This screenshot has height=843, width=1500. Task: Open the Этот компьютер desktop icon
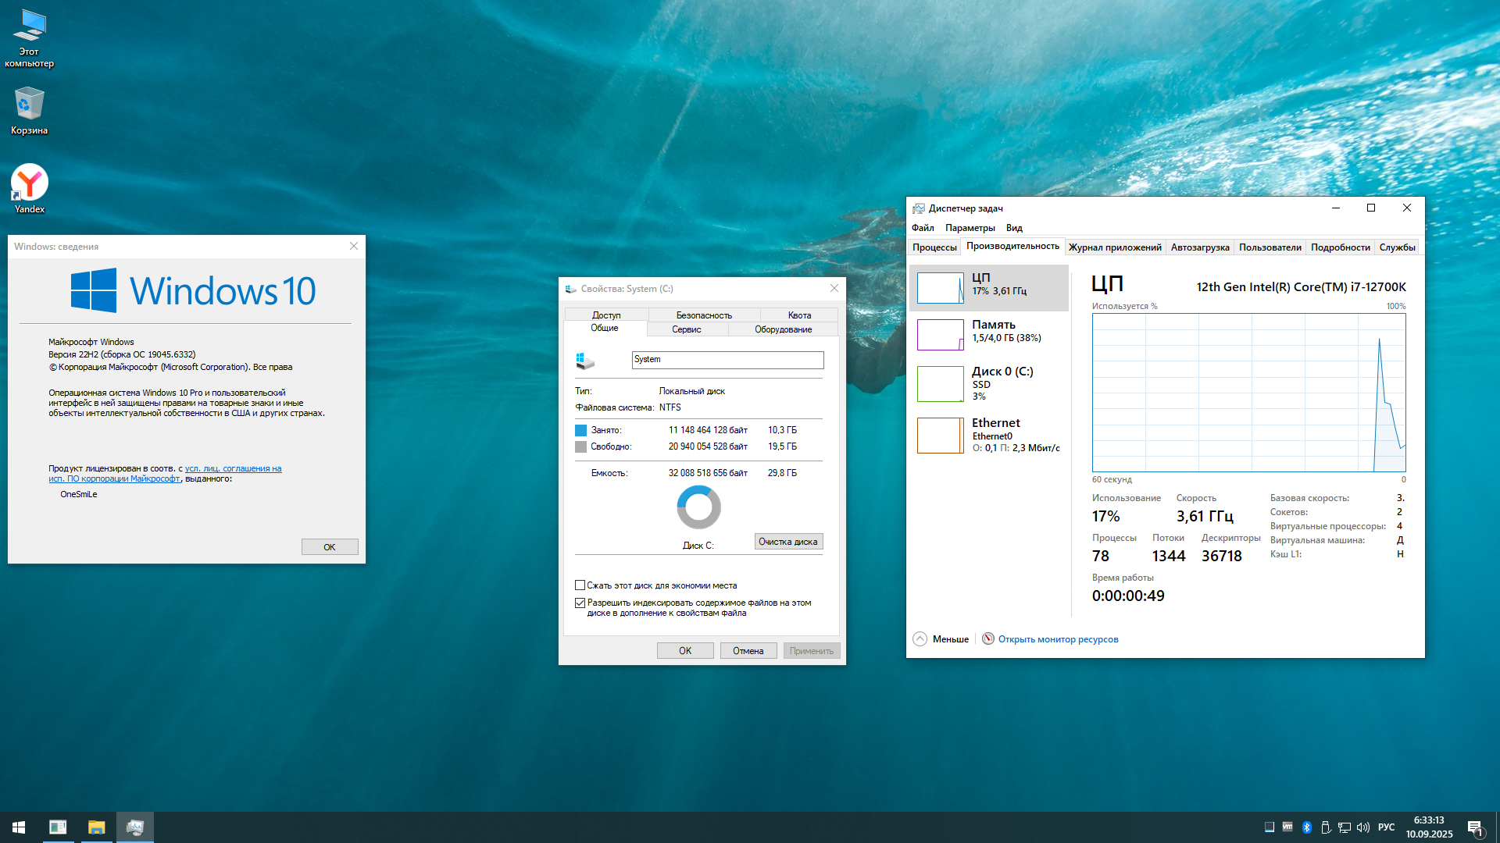tap(30, 27)
